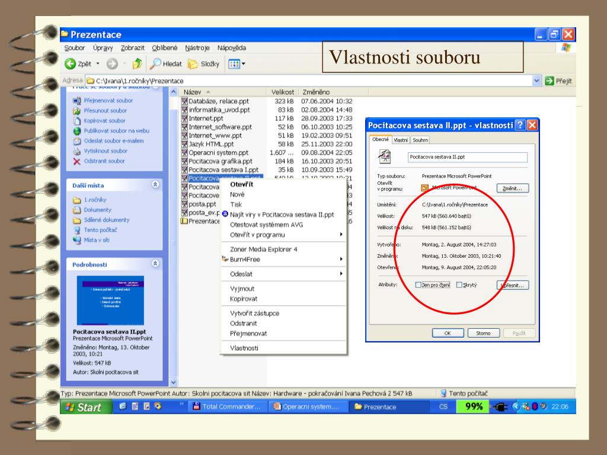This screenshot has height=455, width=607.
Task: Sort by the Velikost column header
Action: pyautogui.click(x=282, y=92)
